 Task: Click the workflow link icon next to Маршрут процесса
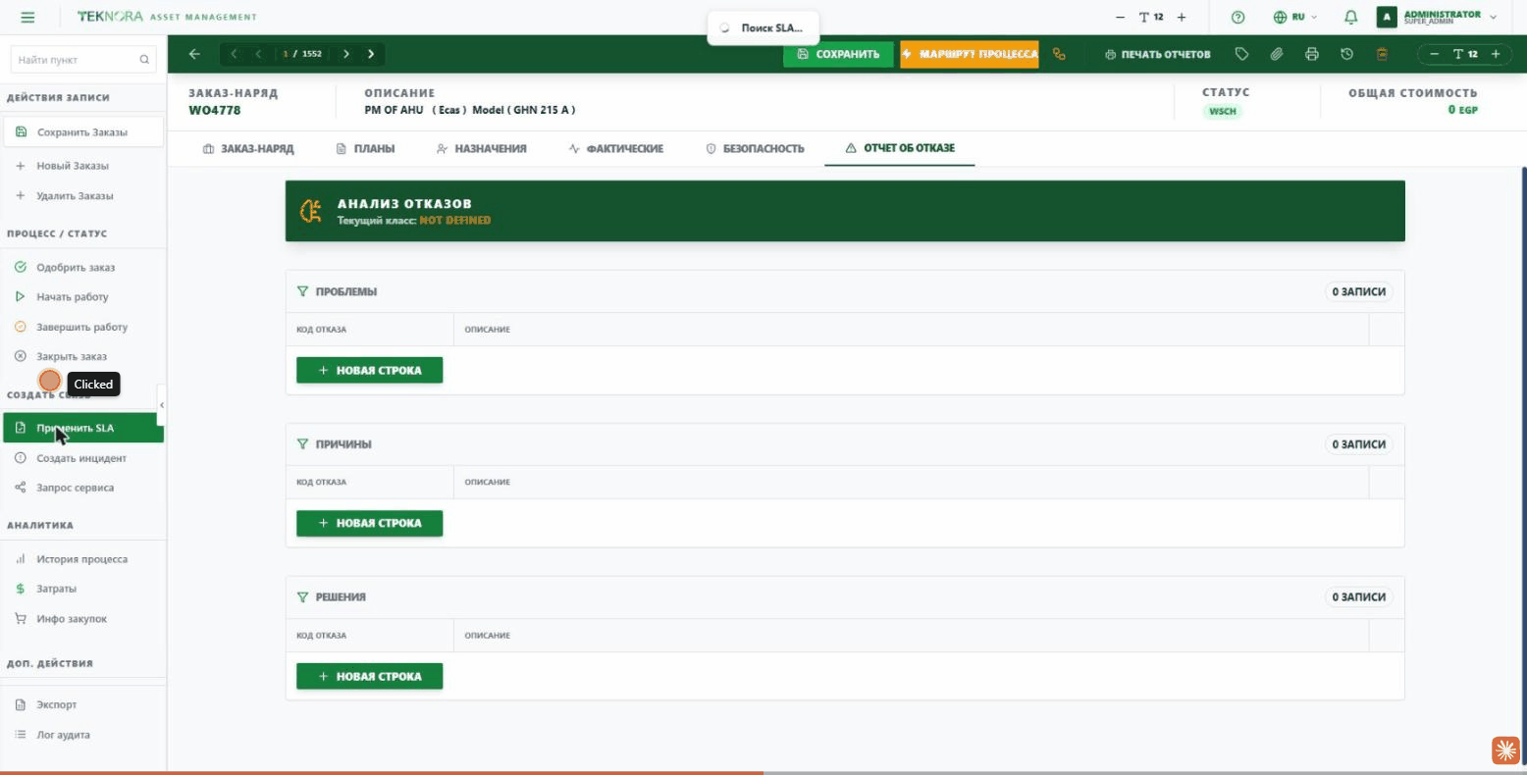pyautogui.click(x=1059, y=54)
